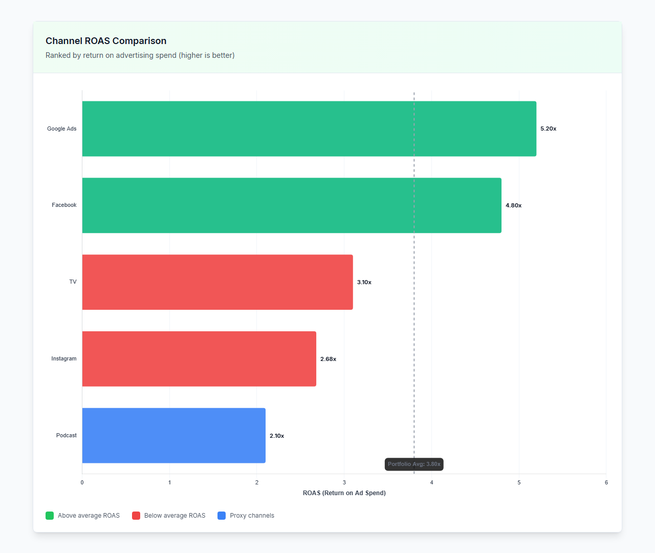This screenshot has height=553, width=655.
Task: Click the Portfolio Avg: 3.80x label
Action: [x=414, y=464]
